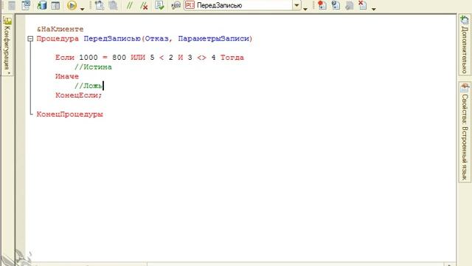
Task: Open the Дополнительно side panel tab
Action: (465, 44)
